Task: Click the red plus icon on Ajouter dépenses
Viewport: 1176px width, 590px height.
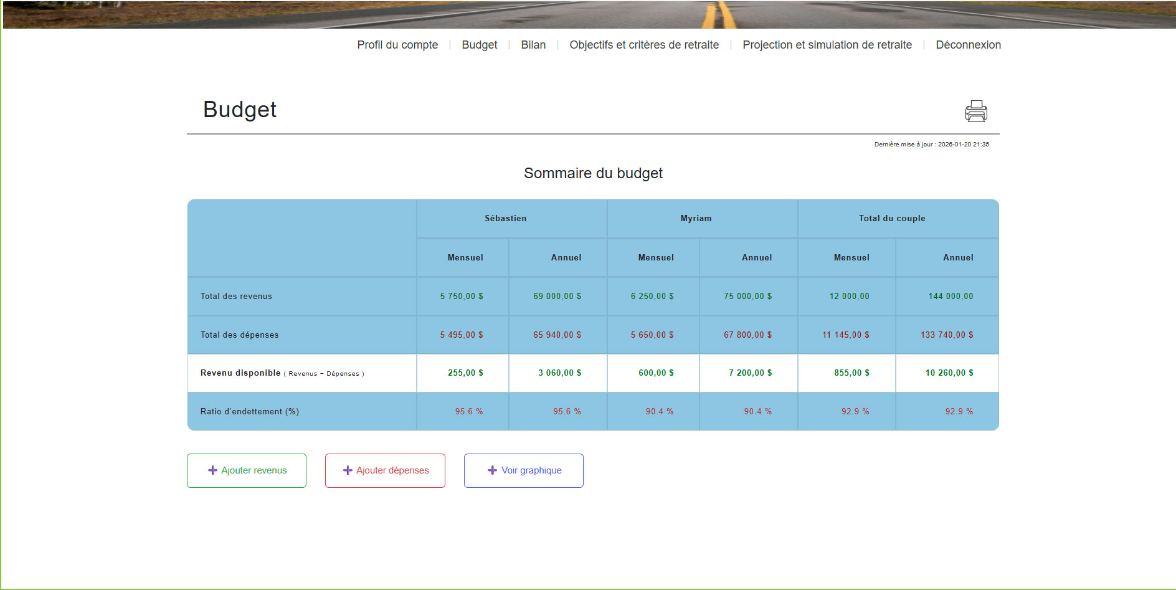Action: coord(348,470)
